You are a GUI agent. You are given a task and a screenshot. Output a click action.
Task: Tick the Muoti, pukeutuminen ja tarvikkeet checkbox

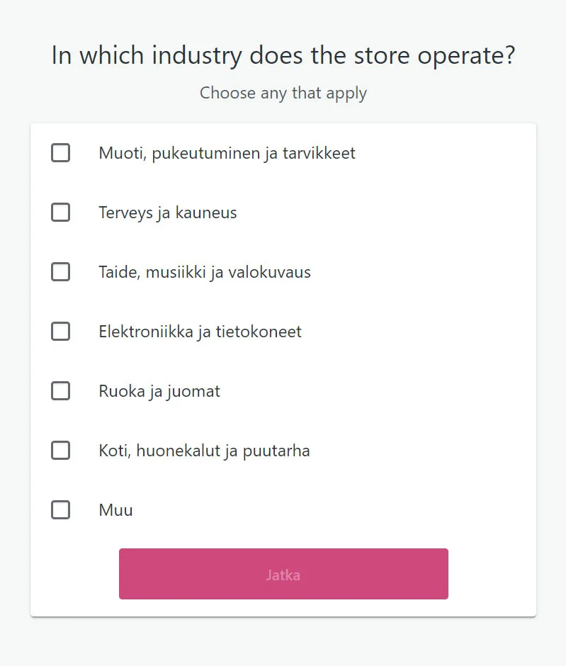tap(61, 153)
